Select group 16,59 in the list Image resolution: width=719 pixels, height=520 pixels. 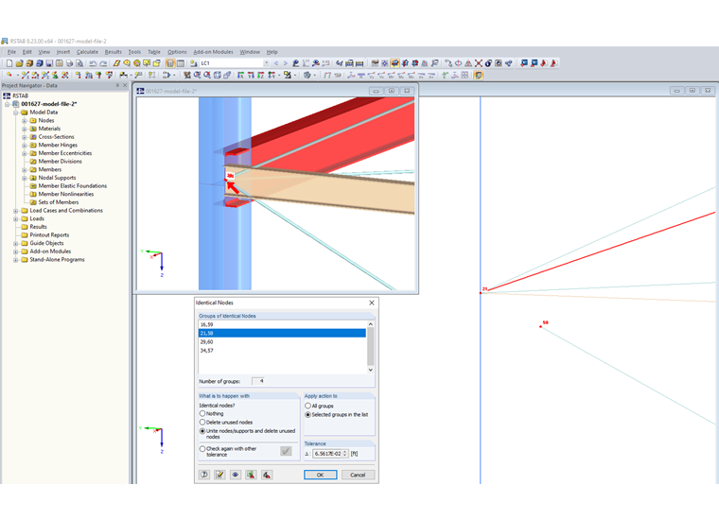(x=282, y=324)
